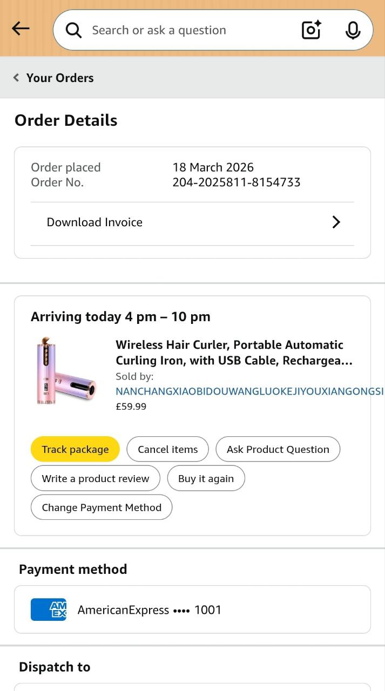Tap the back arrow icon
385x691 pixels.
point(21,29)
